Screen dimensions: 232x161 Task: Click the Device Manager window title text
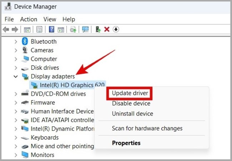(x=35, y=7)
